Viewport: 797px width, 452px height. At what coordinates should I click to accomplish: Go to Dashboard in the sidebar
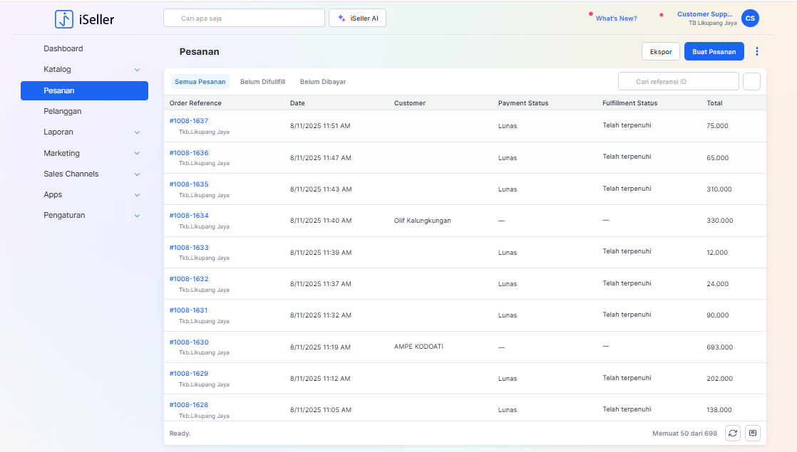(x=63, y=48)
